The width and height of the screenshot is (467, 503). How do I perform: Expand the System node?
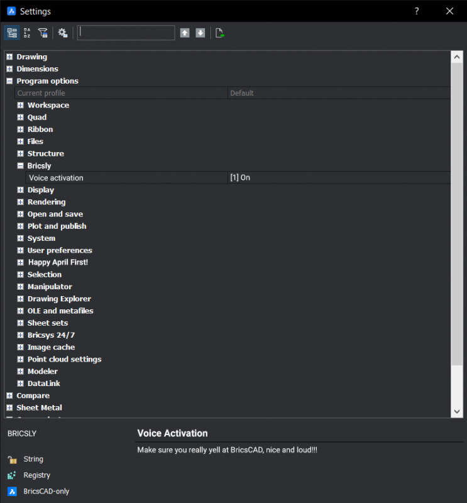(x=20, y=238)
